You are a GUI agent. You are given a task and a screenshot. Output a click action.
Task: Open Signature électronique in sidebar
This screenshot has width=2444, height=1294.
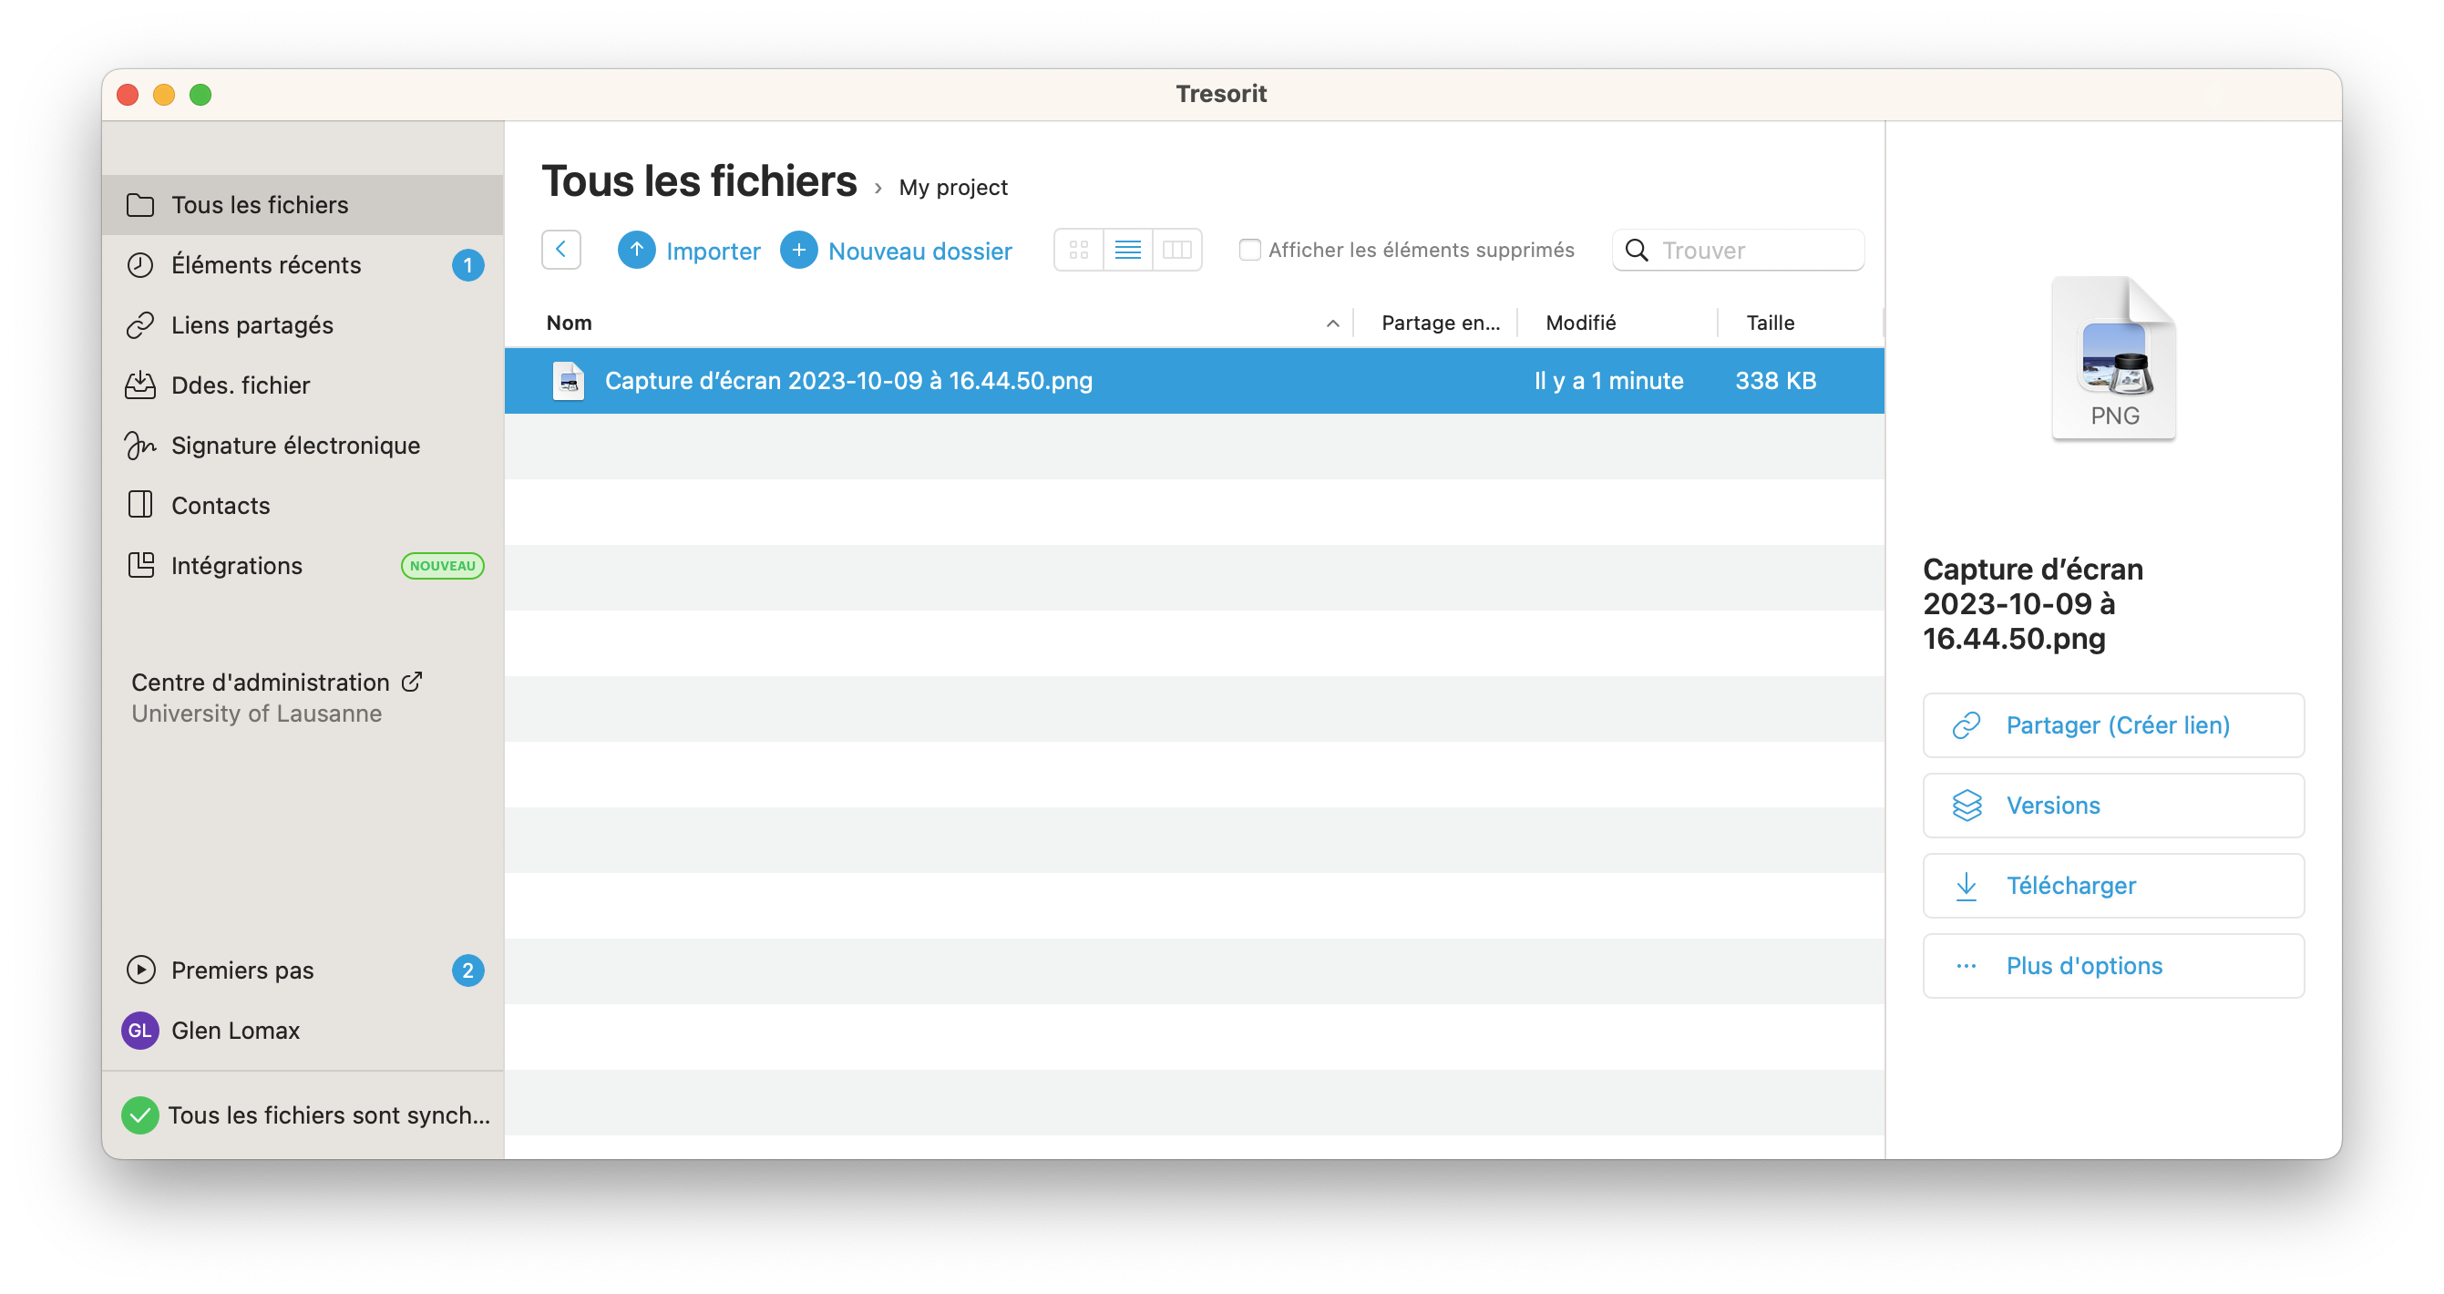[x=295, y=446]
